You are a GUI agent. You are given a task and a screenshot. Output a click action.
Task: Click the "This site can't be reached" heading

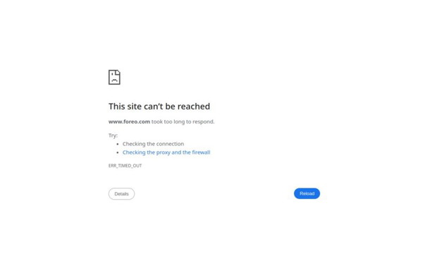[159, 107]
